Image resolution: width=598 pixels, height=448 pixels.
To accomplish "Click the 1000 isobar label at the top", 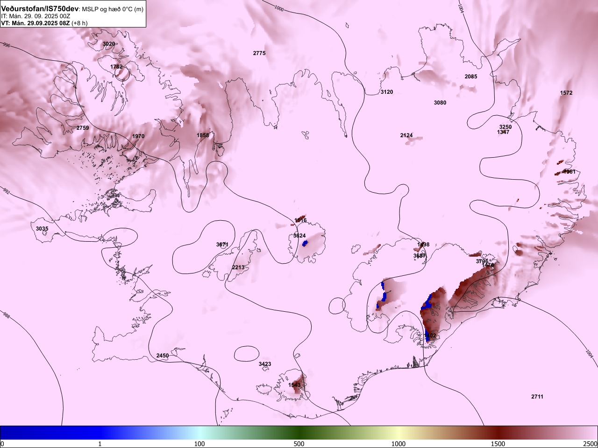I will pos(279,8).
